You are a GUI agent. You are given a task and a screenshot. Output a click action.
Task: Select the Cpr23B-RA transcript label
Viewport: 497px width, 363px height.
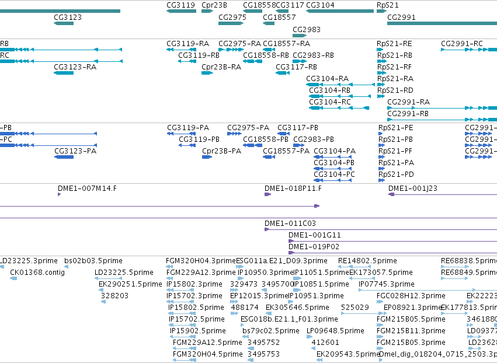[221, 67]
